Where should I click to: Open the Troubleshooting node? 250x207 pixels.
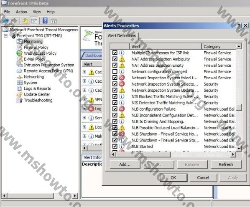coord(38,100)
